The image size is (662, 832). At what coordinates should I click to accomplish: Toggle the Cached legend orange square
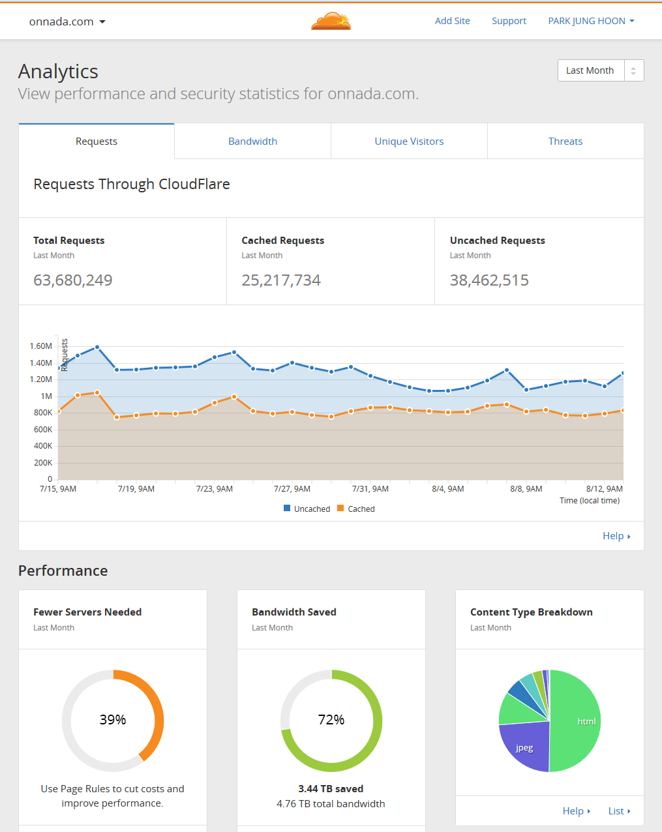(340, 509)
